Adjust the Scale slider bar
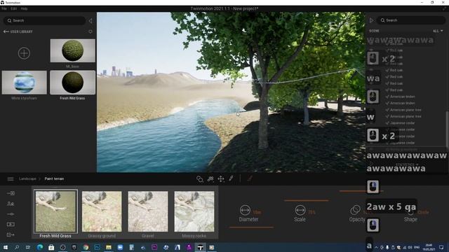This screenshot has width=449, height=252. tap(307, 201)
